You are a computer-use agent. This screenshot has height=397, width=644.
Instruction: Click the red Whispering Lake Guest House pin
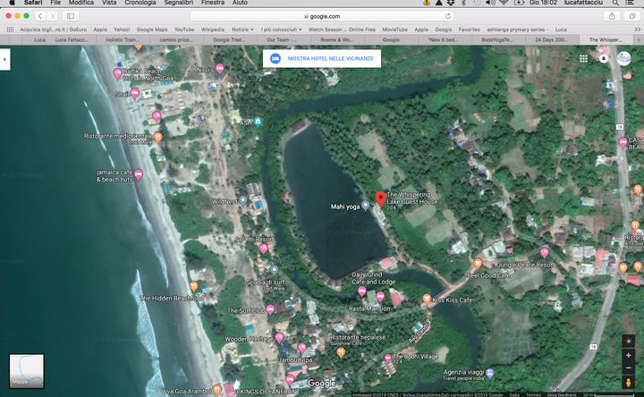pyautogui.click(x=381, y=199)
